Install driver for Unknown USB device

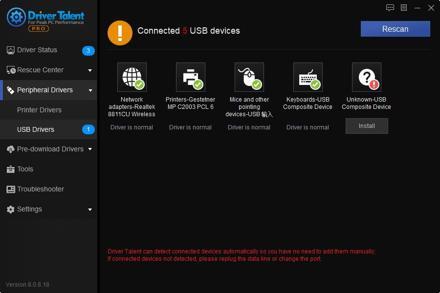pyautogui.click(x=367, y=126)
